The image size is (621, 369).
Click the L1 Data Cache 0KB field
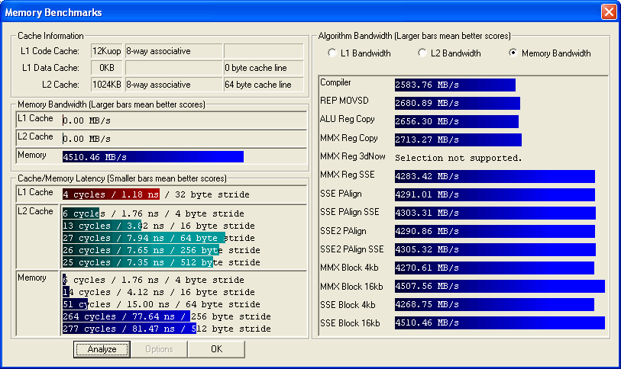106,68
